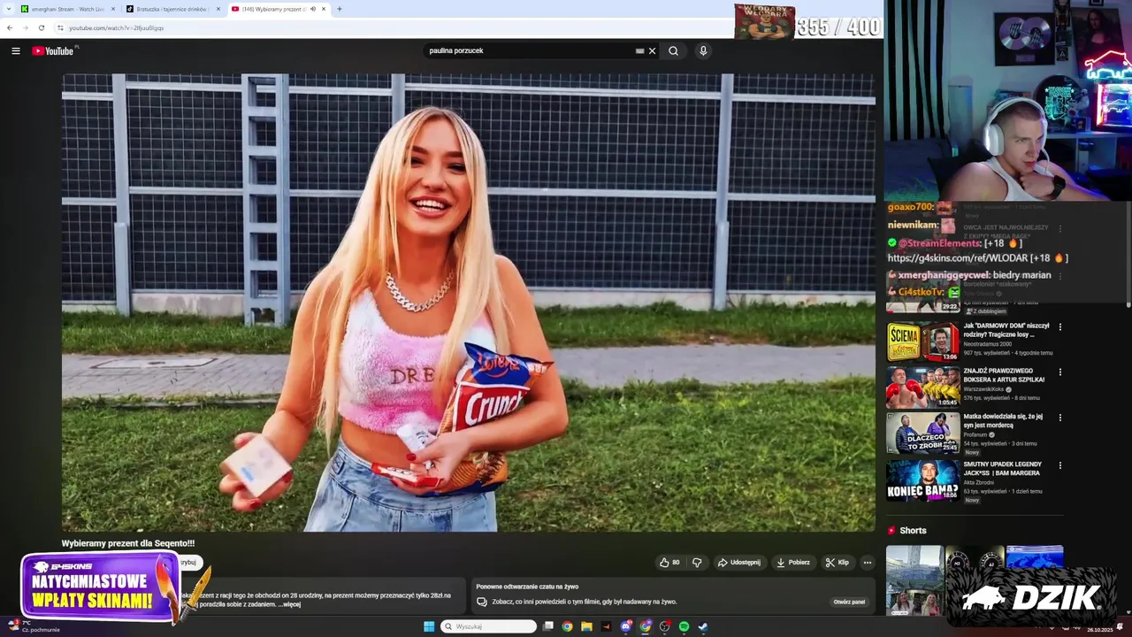Open a new browser tab
Viewport: 1132px width, 637px height.
[340, 9]
